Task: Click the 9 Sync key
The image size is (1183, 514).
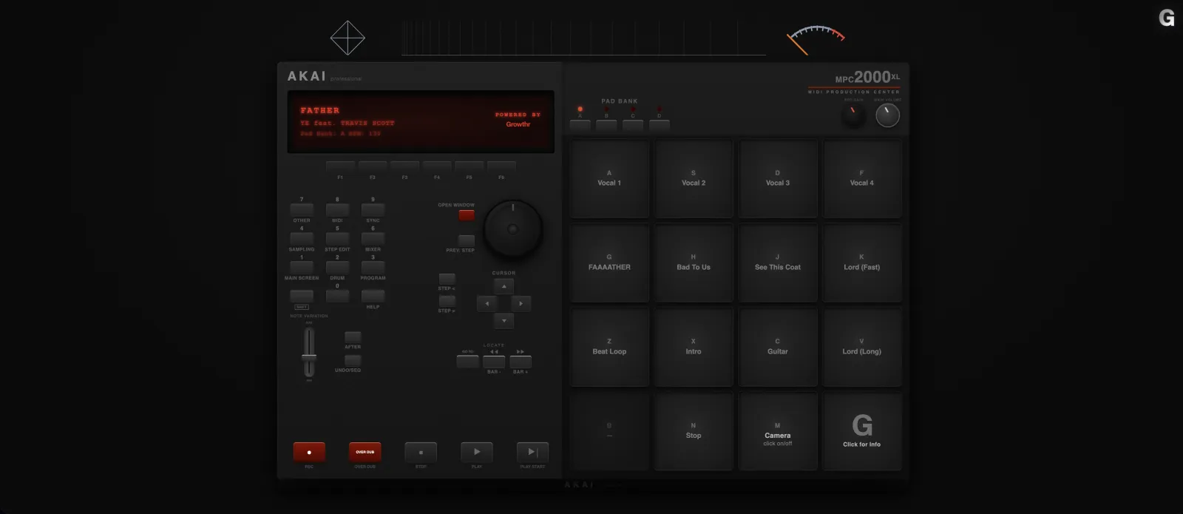Action: pyautogui.click(x=373, y=210)
